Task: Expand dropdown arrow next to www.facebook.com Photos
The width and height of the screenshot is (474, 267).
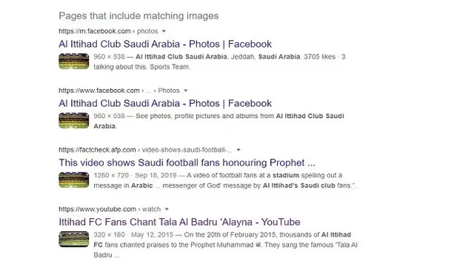Action: point(186,90)
